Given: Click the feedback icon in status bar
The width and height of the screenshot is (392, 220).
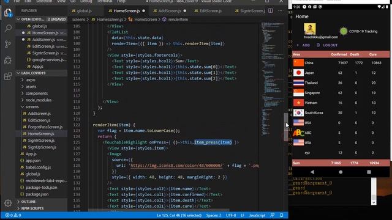Looking at the screenshot, I should [x=272, y=215].
